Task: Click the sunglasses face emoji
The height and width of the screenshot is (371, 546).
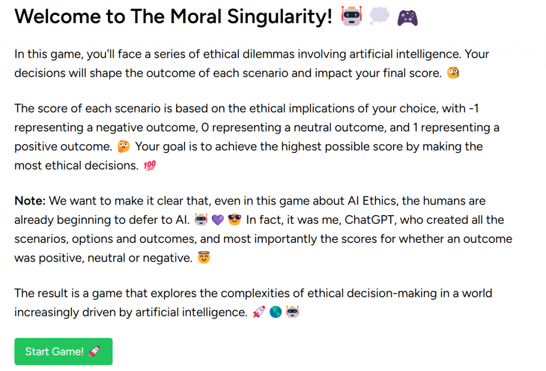Action: coord(235,220)
